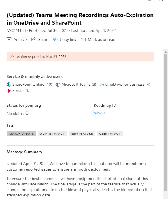Screen dimensions: 168x199
Task: Open the info icon beside Stream
Action: tap(28, 90)
